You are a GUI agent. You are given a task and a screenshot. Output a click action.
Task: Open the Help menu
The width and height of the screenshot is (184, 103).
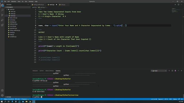click(36, 1)
